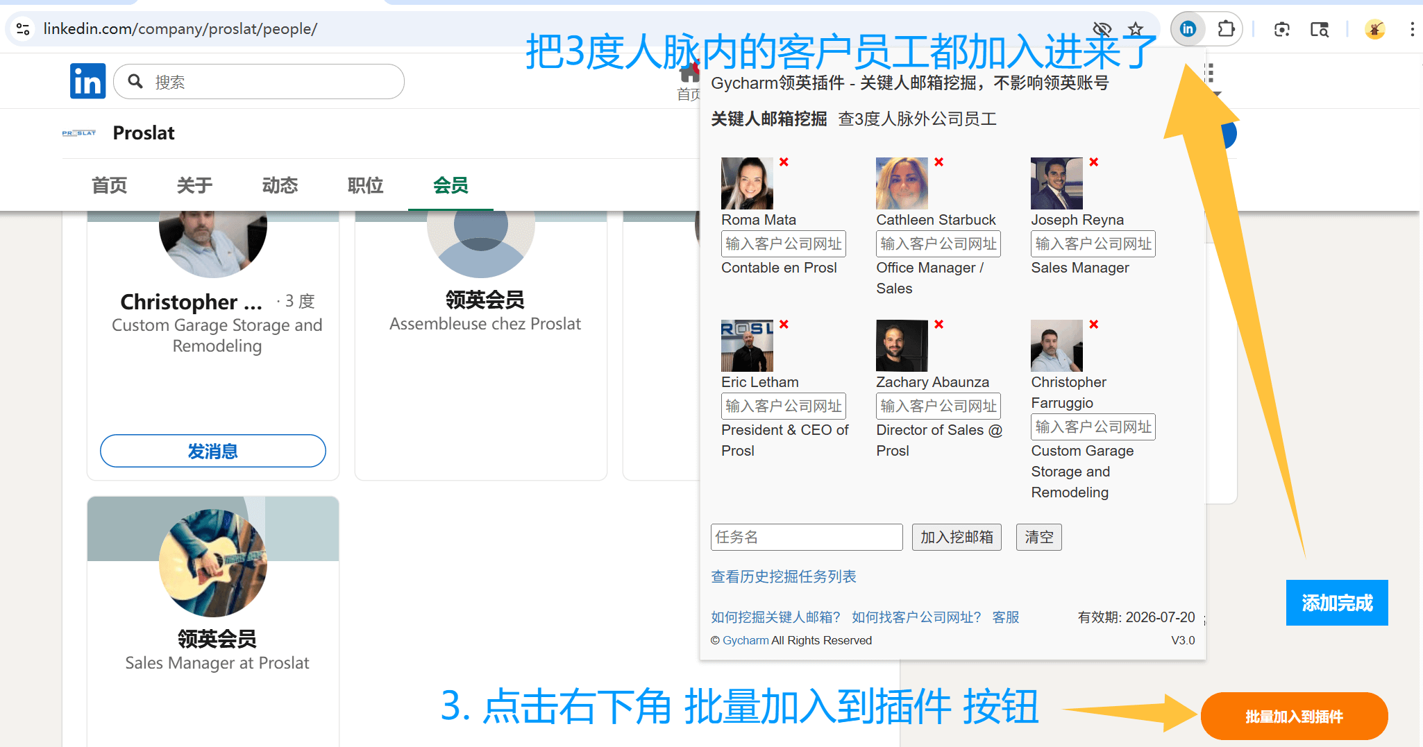Click 'President & CEO of Prosl' title text
This screenshot has height=747, width=1423.
coord(784,440)
